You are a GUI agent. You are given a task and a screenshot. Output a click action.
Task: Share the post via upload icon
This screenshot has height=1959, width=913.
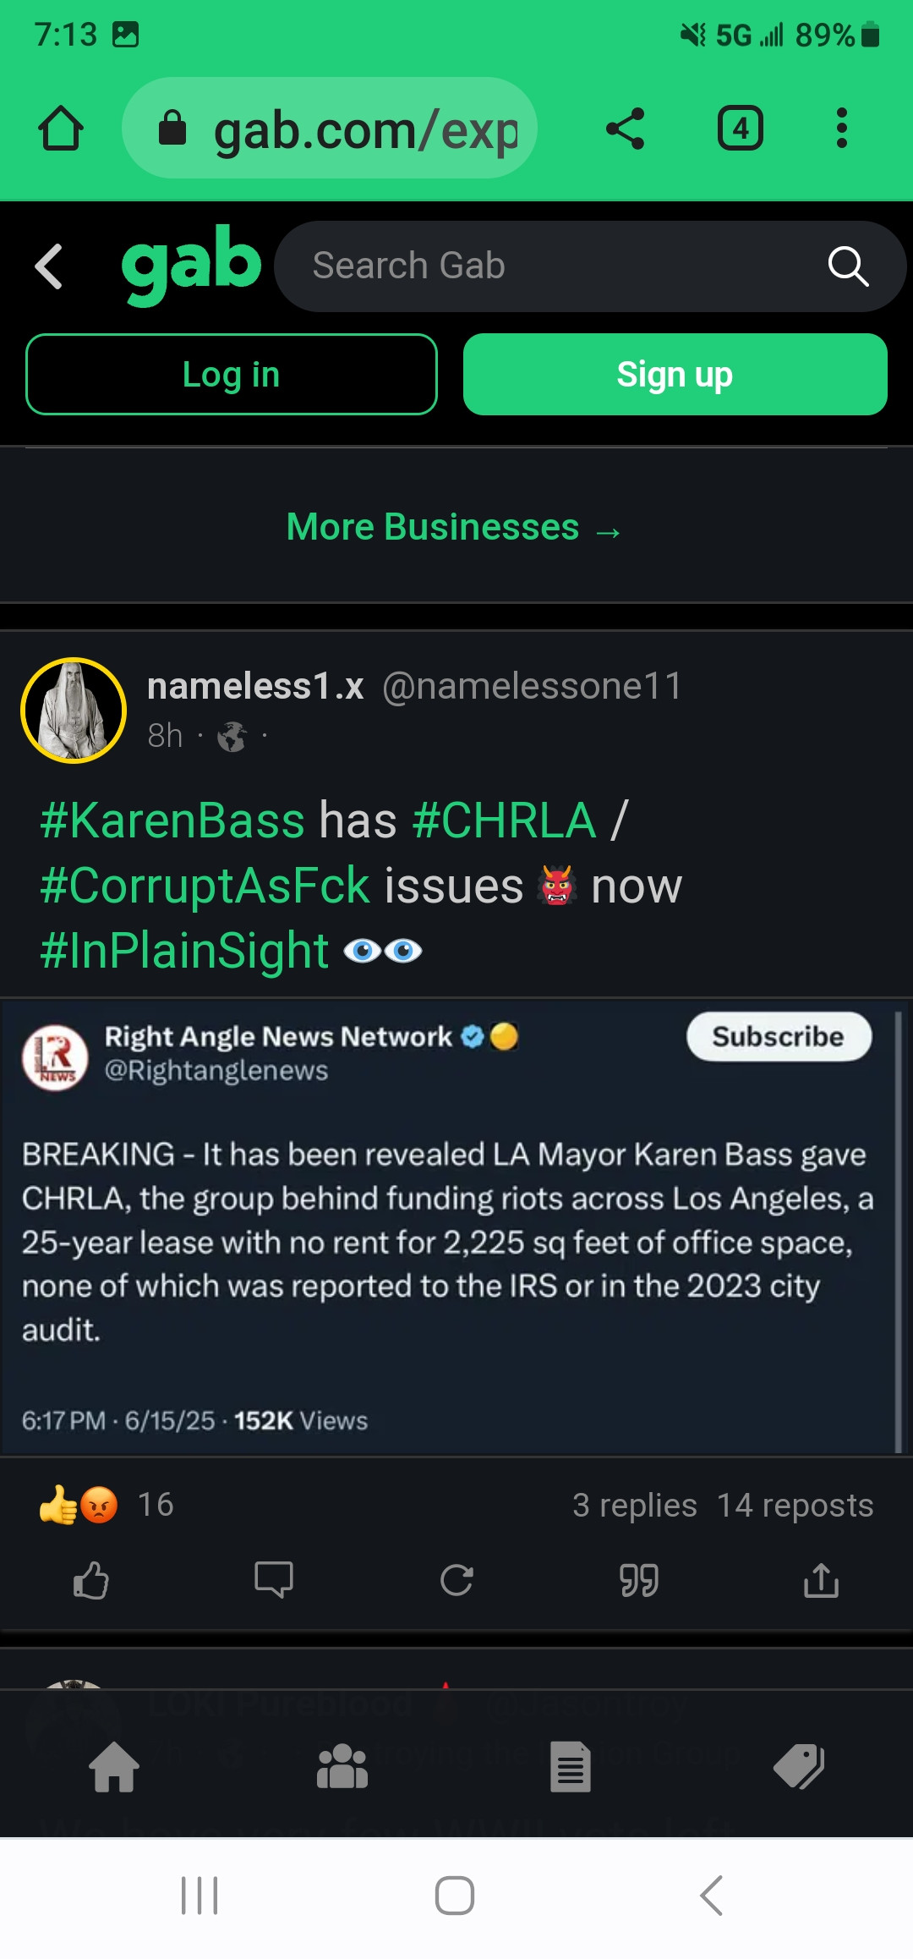point(821,1580)
